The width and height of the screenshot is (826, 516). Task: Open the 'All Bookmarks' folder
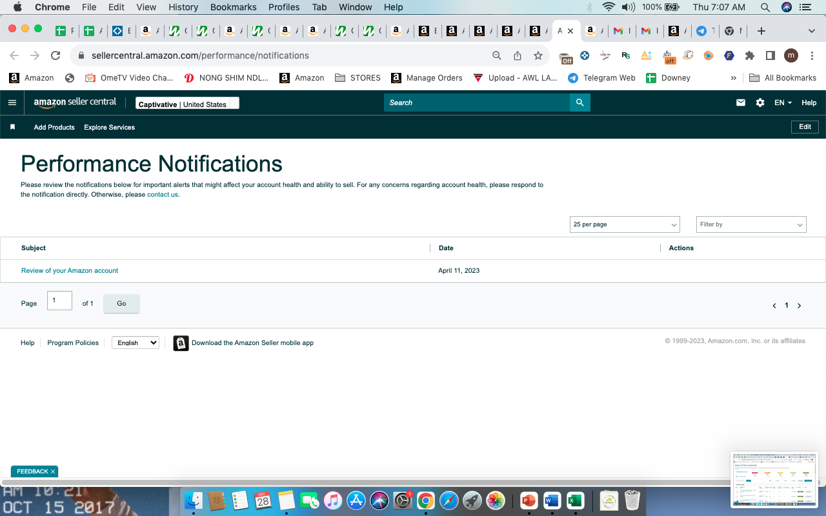[x=783, y=78]
